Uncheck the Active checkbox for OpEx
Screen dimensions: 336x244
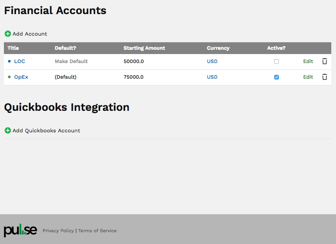(x=277, y=77)
